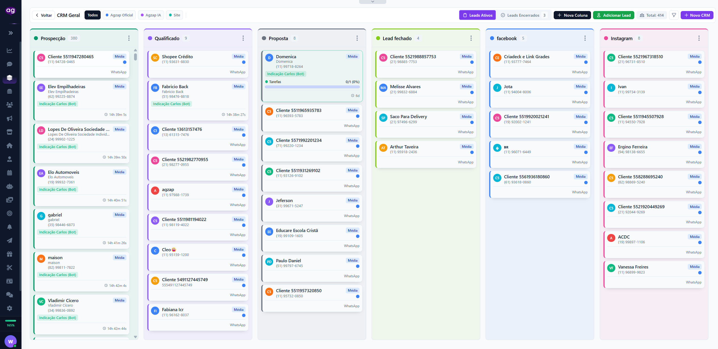The image size is (718, 349).
Task: Open the store icon in sidebar
Action: click(x=10, y=132)
